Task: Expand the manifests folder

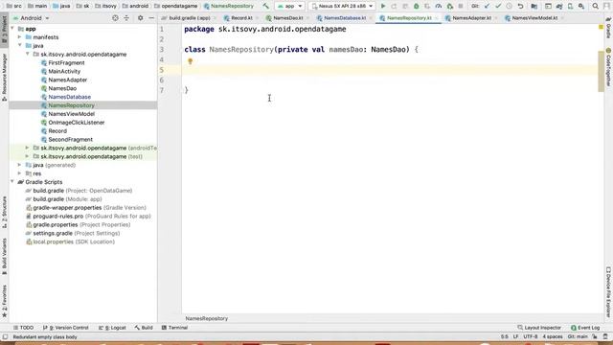Action: coord(19,37)
